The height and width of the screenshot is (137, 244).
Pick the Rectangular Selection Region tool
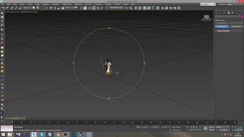(x=42, y=8)
